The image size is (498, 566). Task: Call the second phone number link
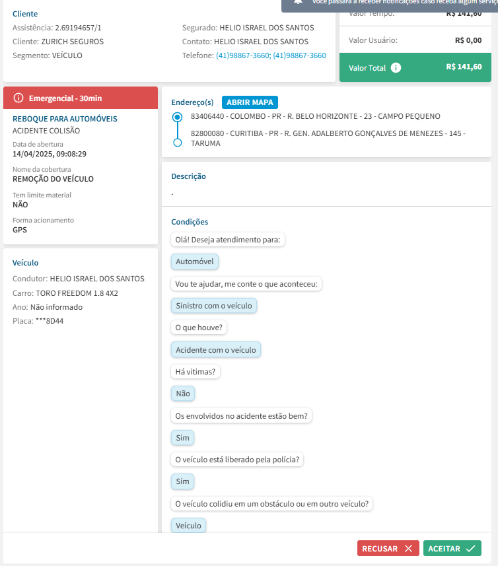299,55
